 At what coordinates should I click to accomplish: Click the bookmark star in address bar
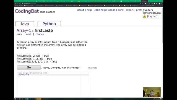click(143, 4)
